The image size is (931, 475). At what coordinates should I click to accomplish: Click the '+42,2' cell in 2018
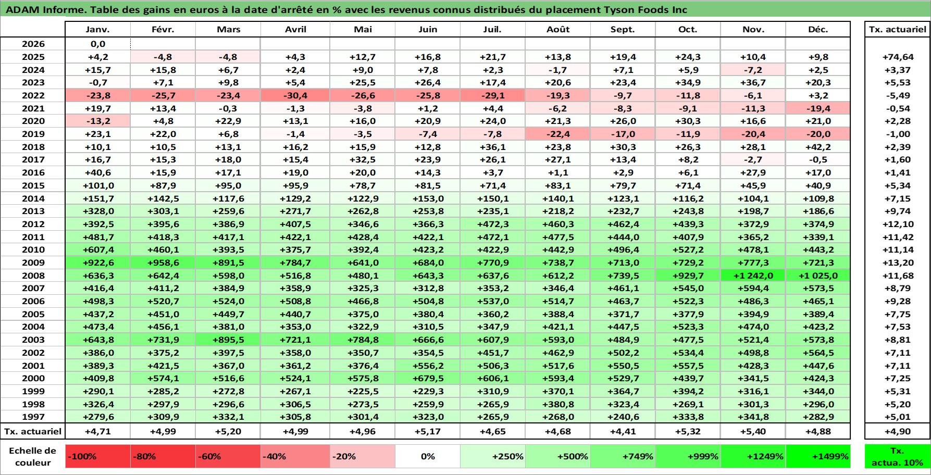click(x=818, y=147)
